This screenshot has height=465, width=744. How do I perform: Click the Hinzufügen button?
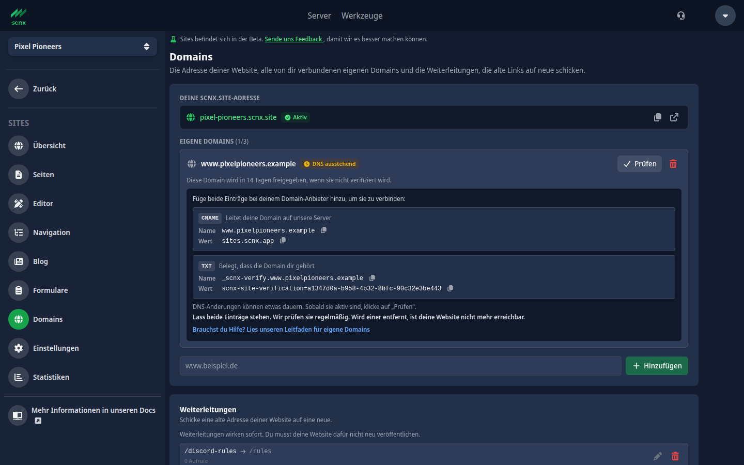pos(657,366)
